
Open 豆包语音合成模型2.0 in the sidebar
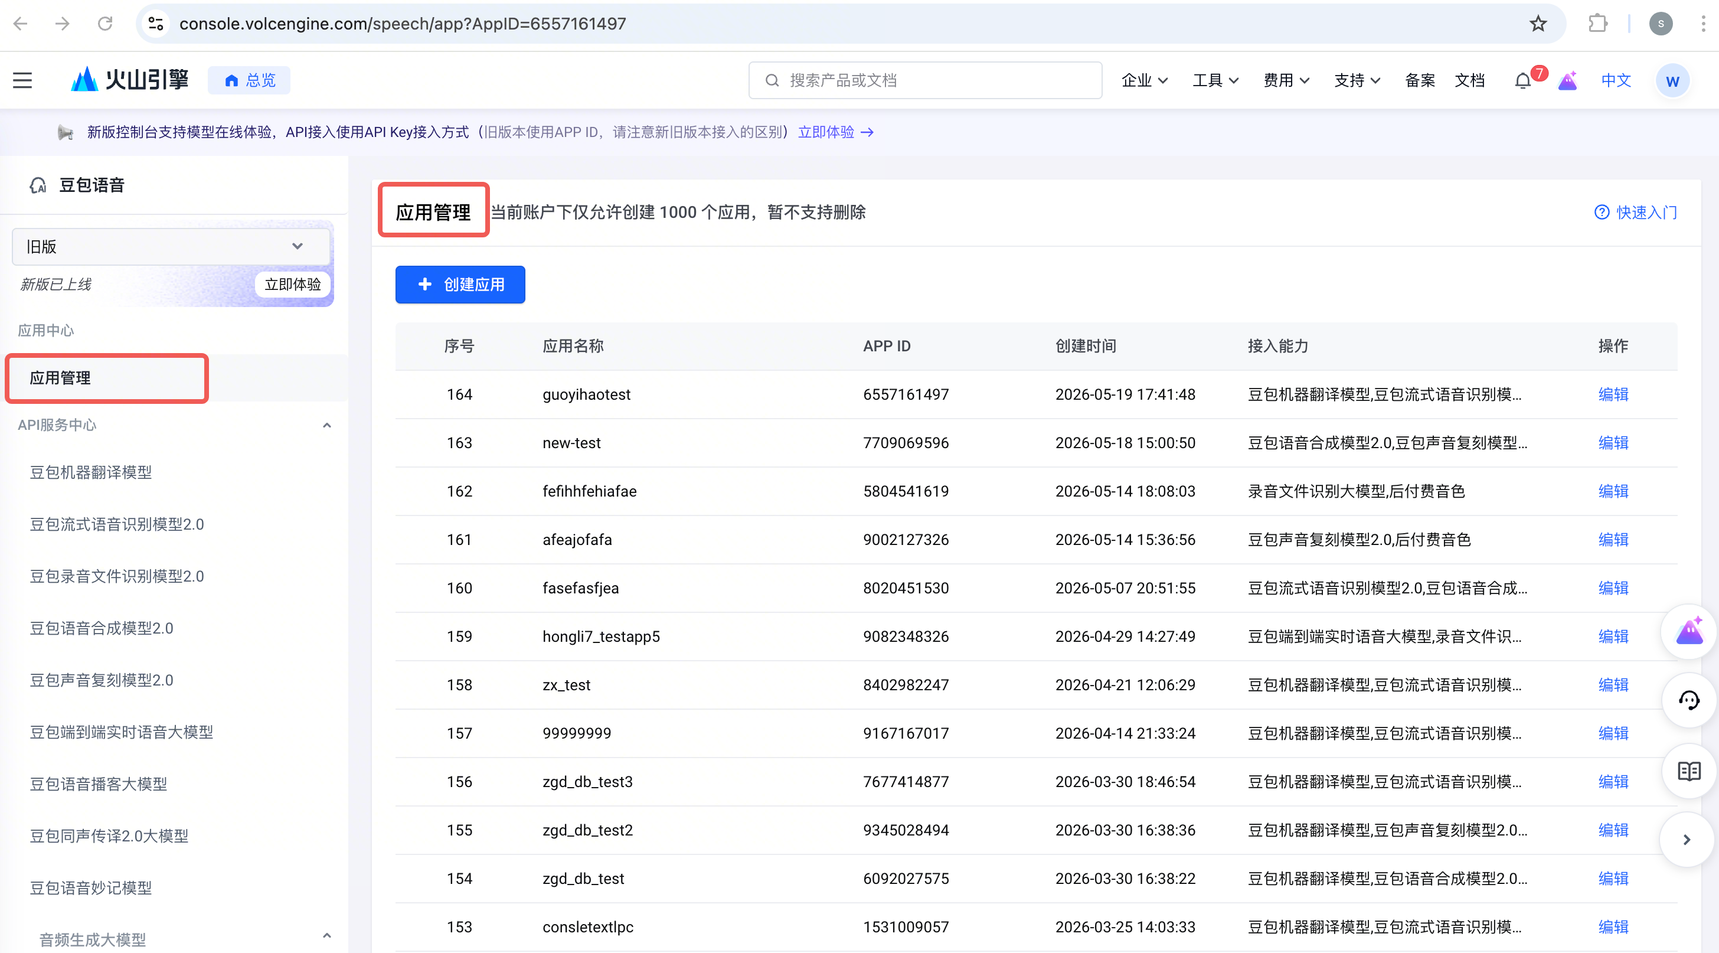[x=102, y=629]
